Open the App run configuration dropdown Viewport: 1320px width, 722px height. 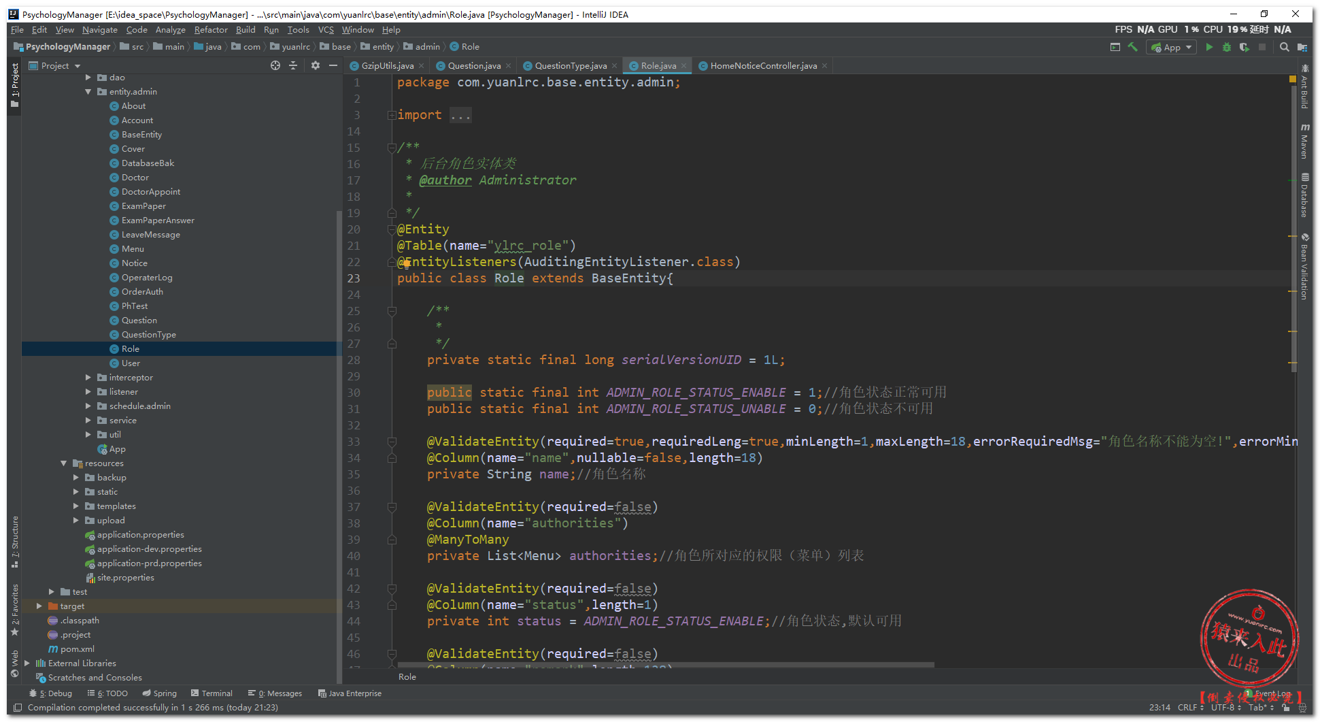click(1171, 47)
